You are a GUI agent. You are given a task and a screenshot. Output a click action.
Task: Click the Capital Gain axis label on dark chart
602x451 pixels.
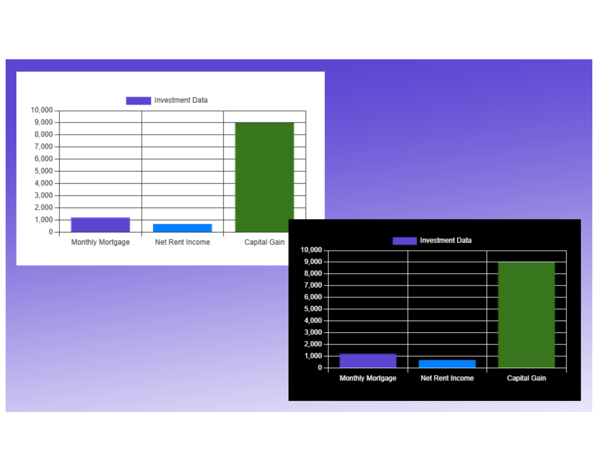click(x=526, y=378)
